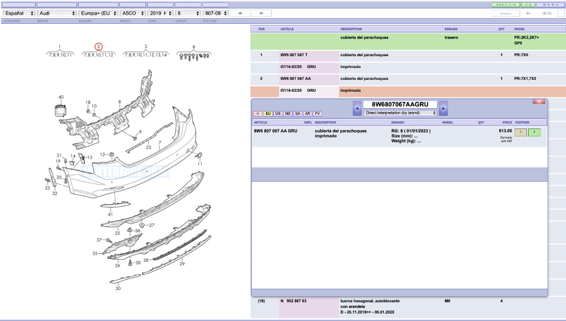Click callout 35 in the diagram
566x321 pixels.
(x=95, y=254)
